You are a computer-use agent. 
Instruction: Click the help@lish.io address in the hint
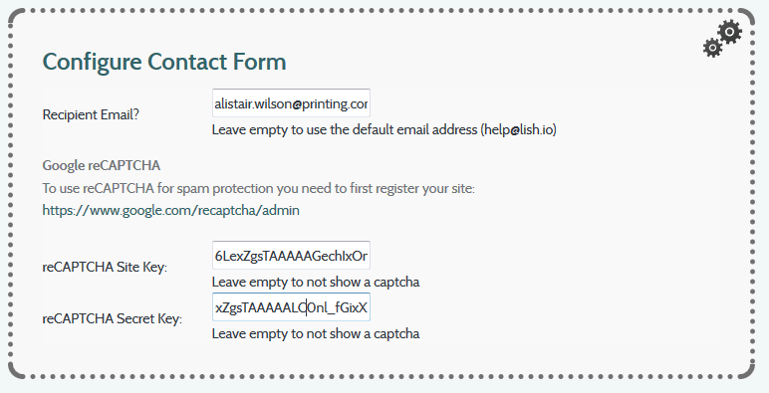tap(519, 130)
